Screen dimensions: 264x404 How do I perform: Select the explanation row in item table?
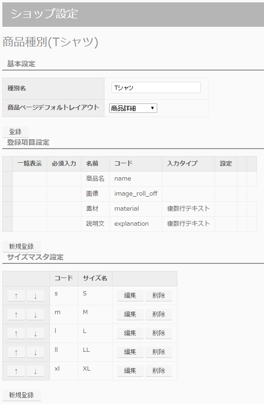[x=130, y=224]
